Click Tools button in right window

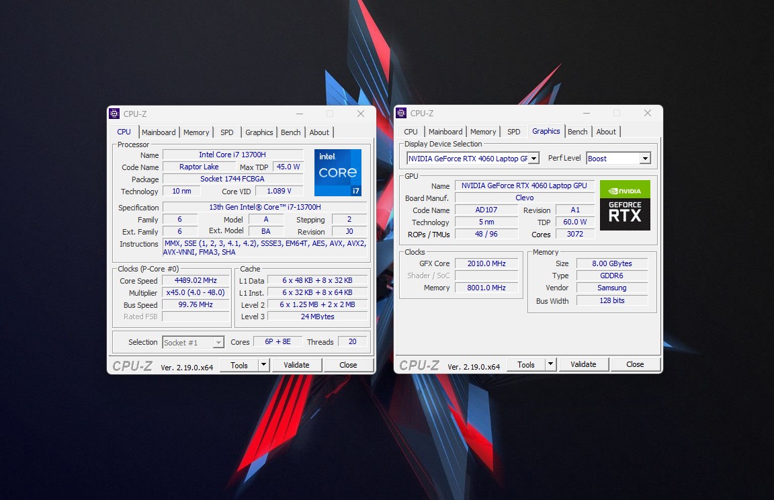coord(526,364)
